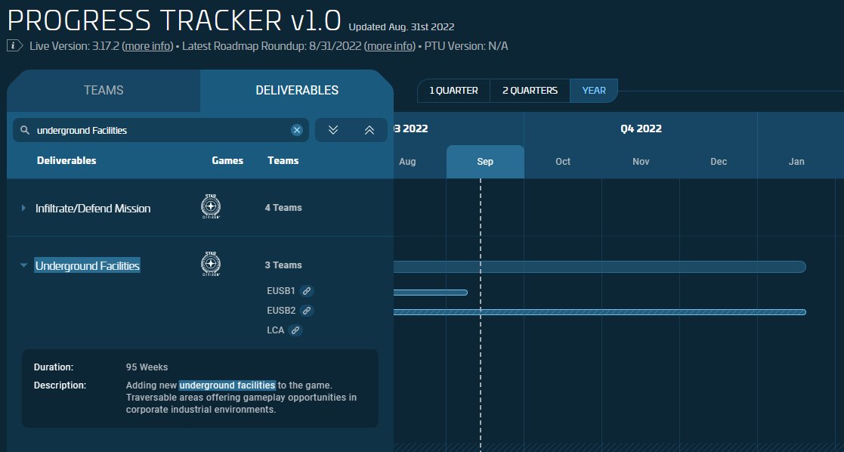844x452 pixels.
Task: Select the Oct month header
Action: pyautogui.click(x=563, y=162)
